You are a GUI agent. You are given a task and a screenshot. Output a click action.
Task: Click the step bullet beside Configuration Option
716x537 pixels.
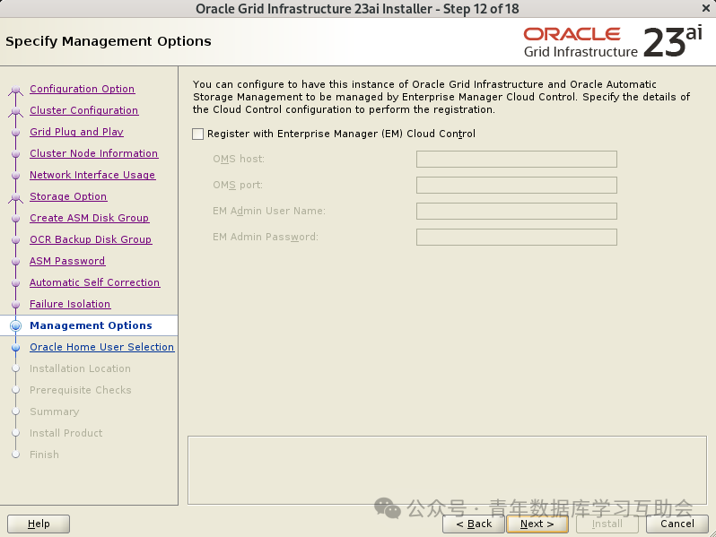pyautogui.click(x=16, y=90)
